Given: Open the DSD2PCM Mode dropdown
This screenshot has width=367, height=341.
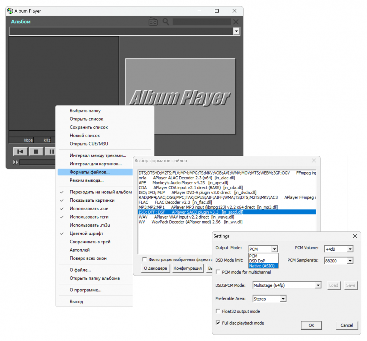Looking at the screenshot, I should [x=318, y=285].
